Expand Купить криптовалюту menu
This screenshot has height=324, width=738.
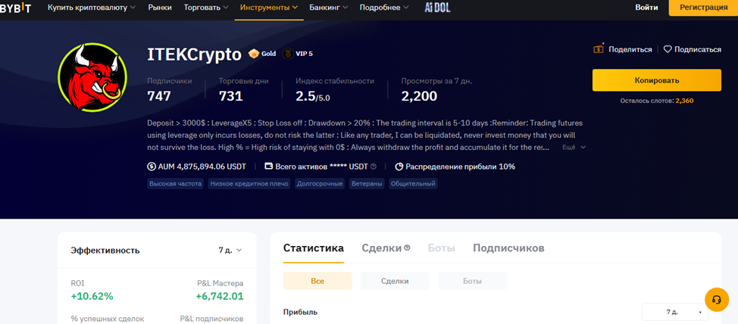92,8
